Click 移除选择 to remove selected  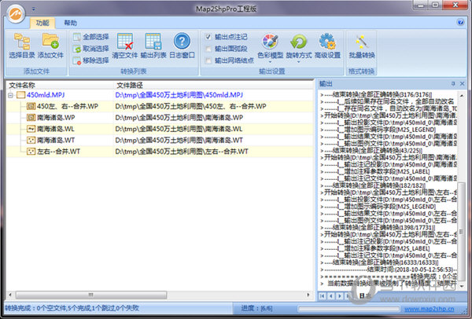pos(91,60)
